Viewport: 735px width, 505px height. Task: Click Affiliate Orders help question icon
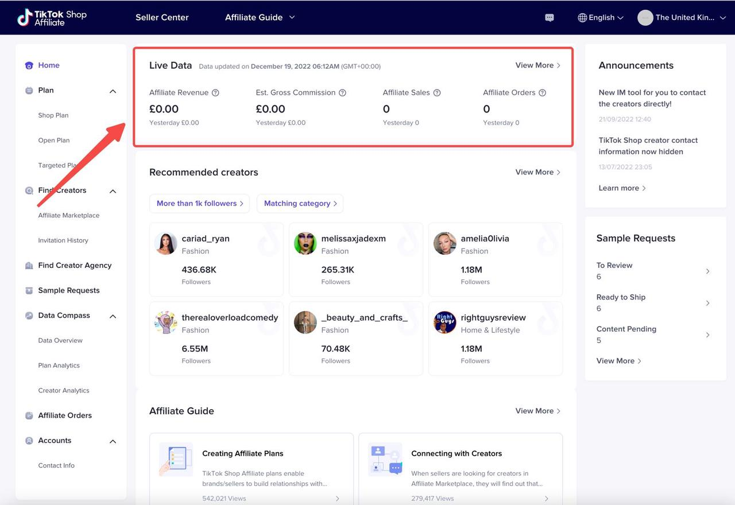tap(542, 92)
